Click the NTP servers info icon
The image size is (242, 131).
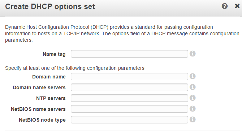pyautogui.click(x=193, y=98)
